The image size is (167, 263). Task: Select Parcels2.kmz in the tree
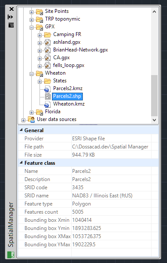point(68,88)
